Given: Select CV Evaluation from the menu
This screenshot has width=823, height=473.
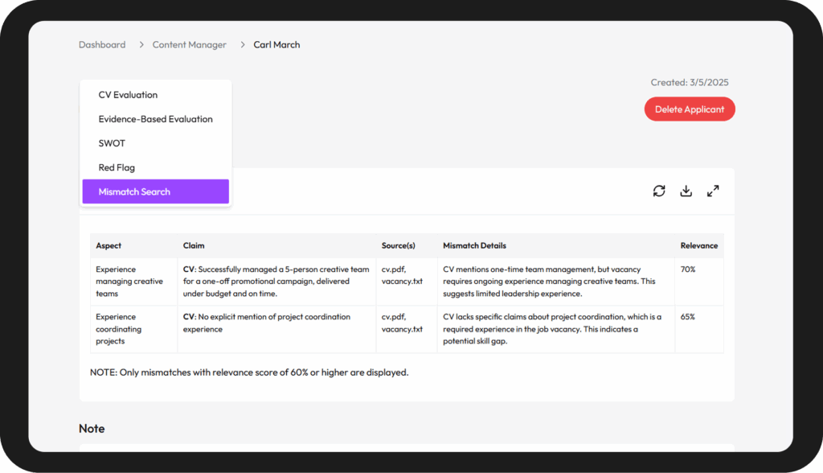Looking at the screenshot, I should [x=155, y=95].
